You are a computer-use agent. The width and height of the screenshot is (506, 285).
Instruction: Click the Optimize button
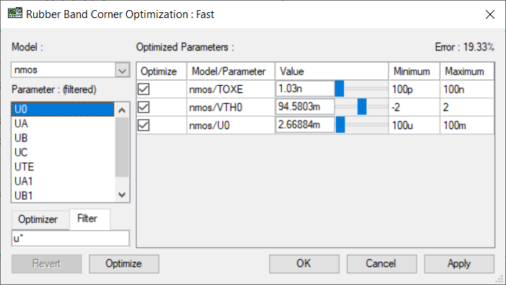124,263
